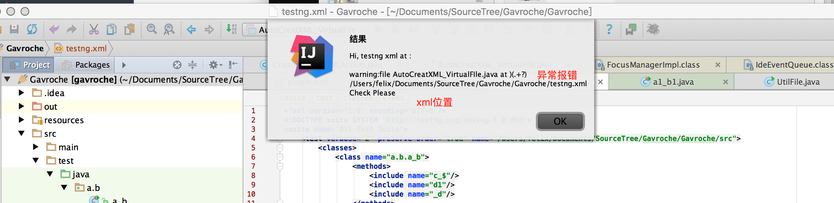Click the line 8 include name="c_$" text
The image size is (834, 203).
pyautogui.click(x=414, y=176)
